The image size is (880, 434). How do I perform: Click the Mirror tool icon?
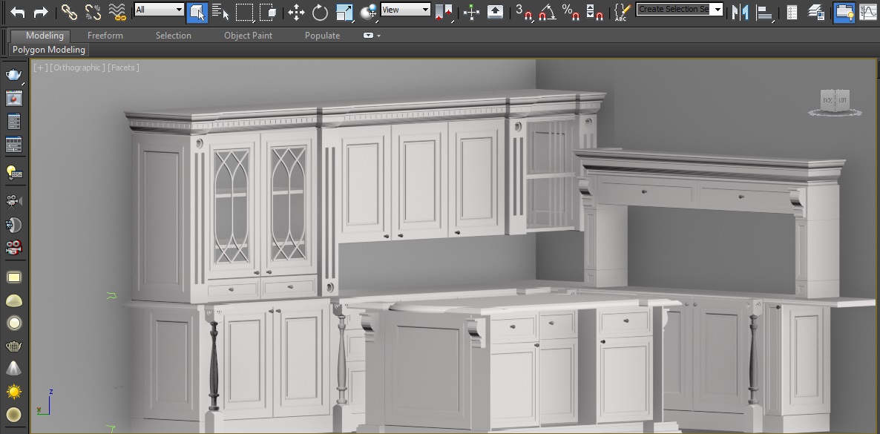pos(740,12)
